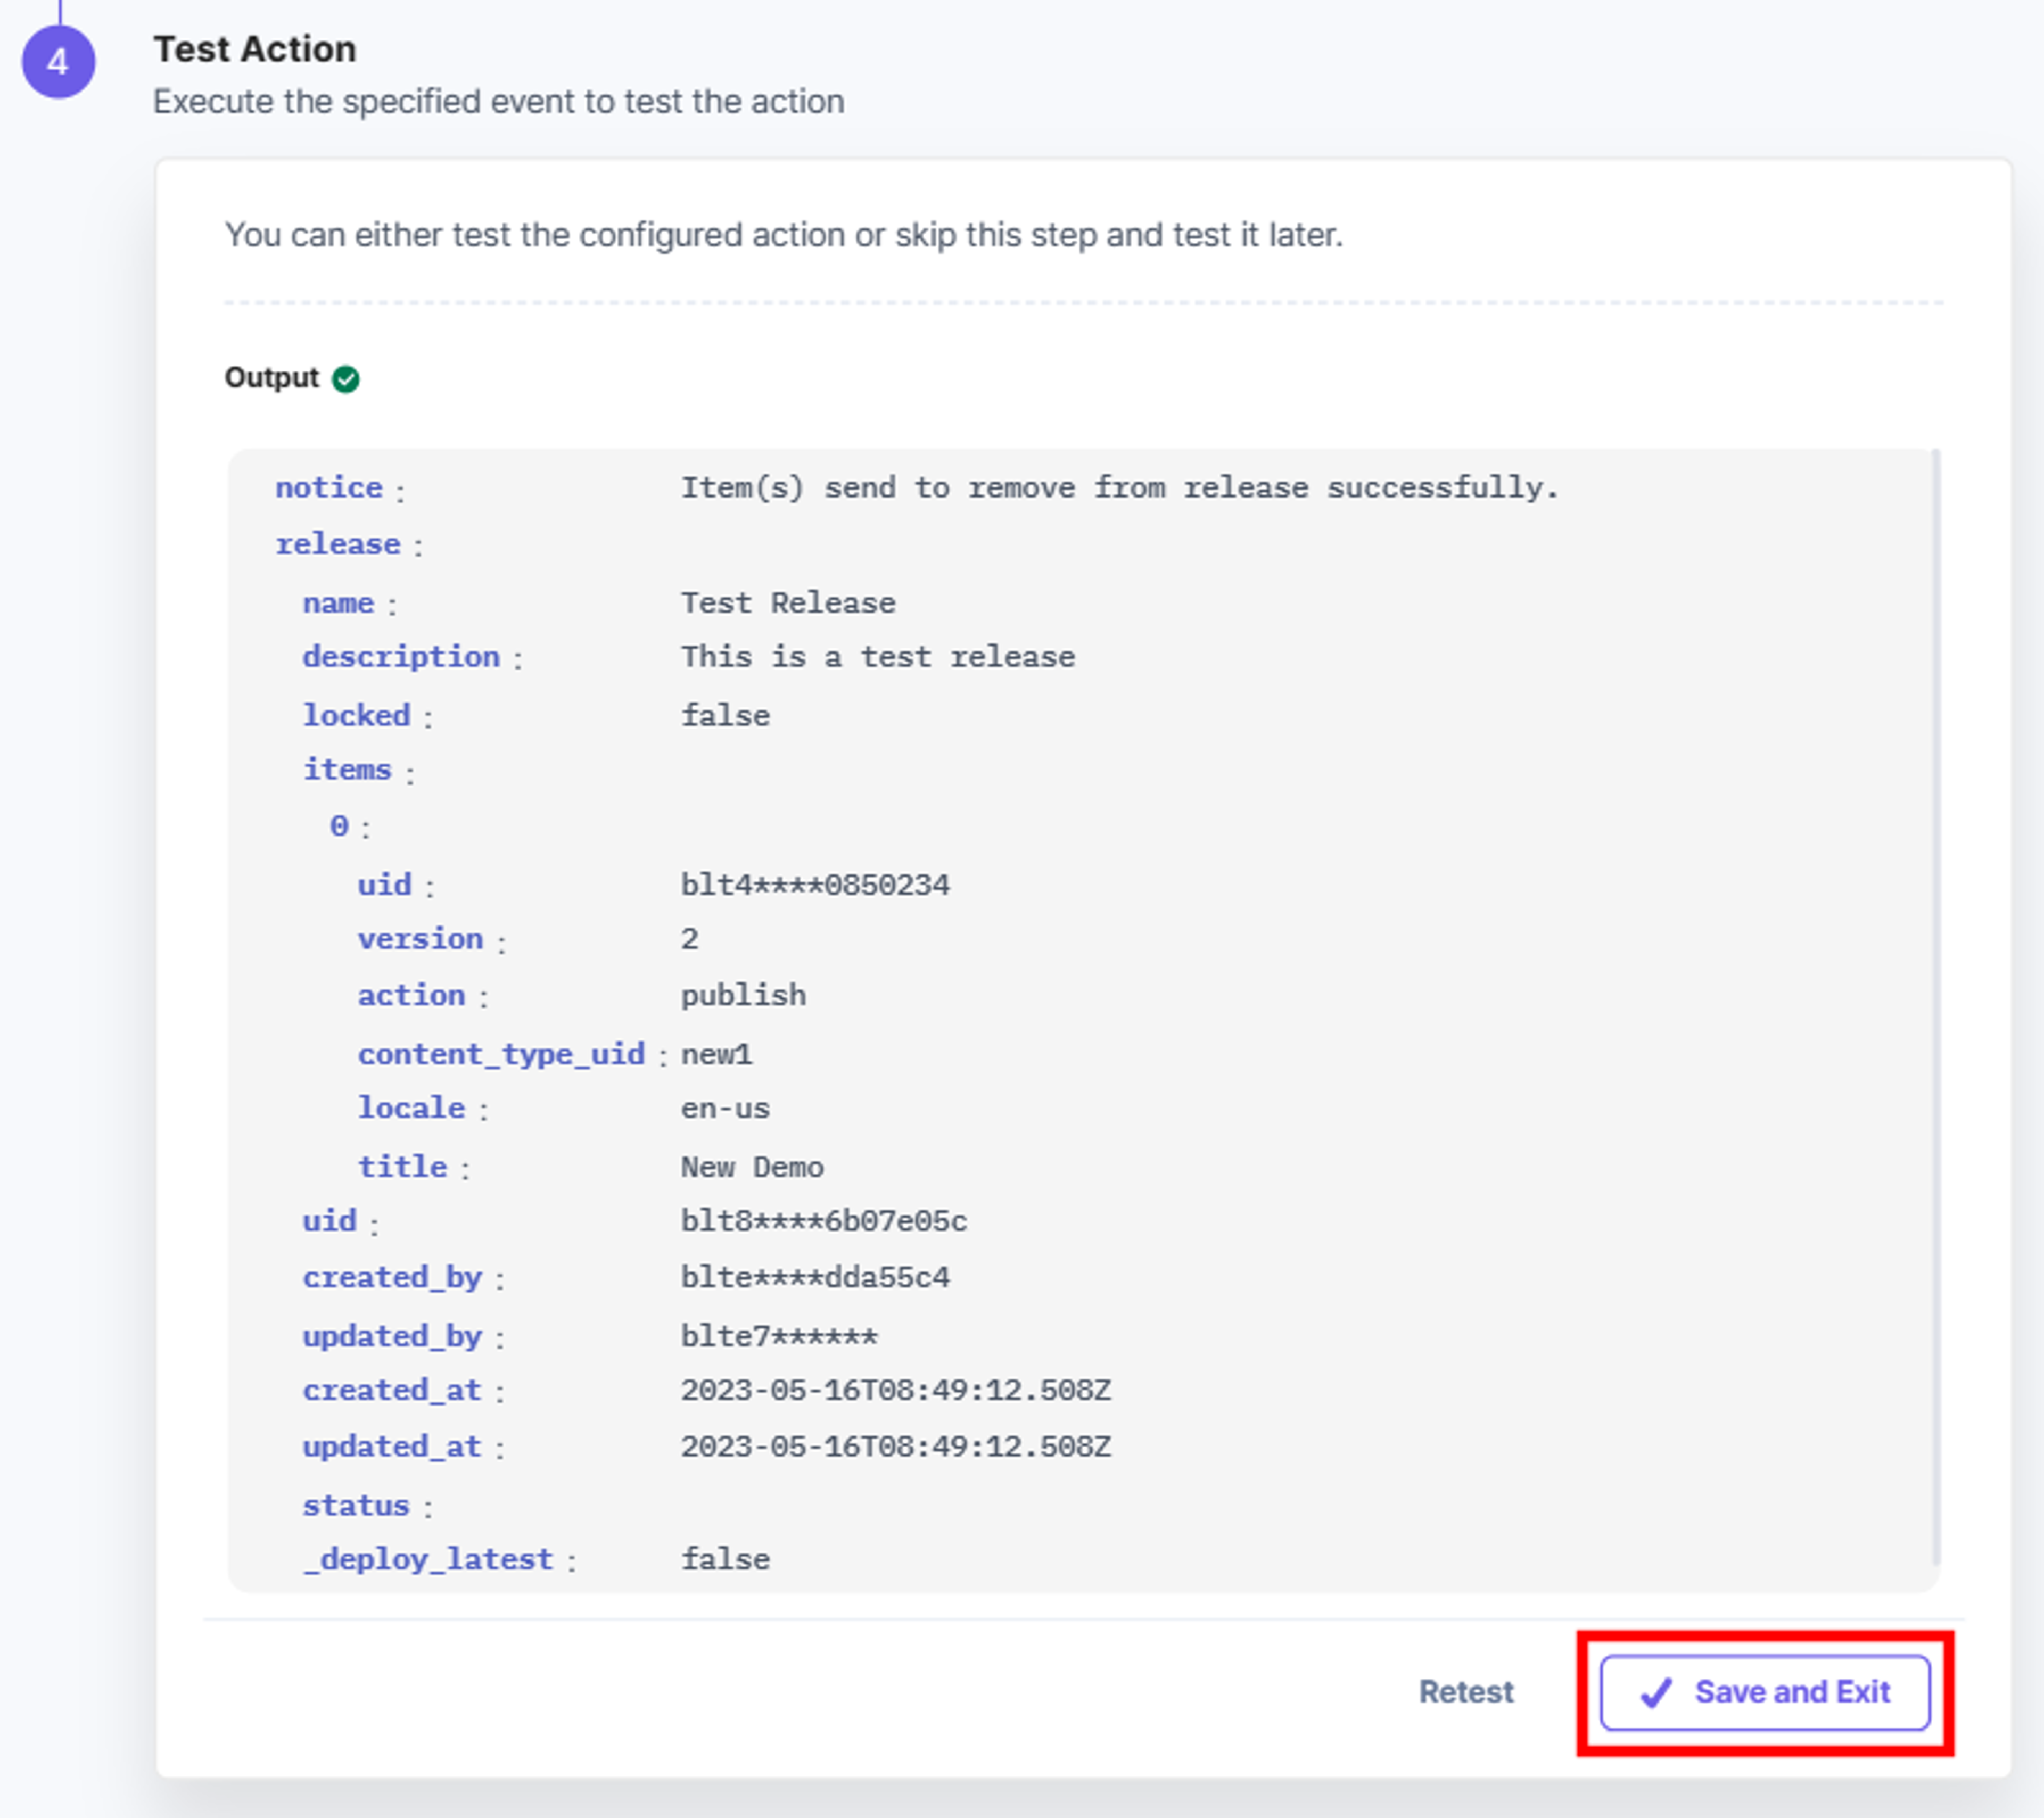Screen dimensions: 2044x1818
Task: Select the 'Test Release' name value
Action: point(788,603)
